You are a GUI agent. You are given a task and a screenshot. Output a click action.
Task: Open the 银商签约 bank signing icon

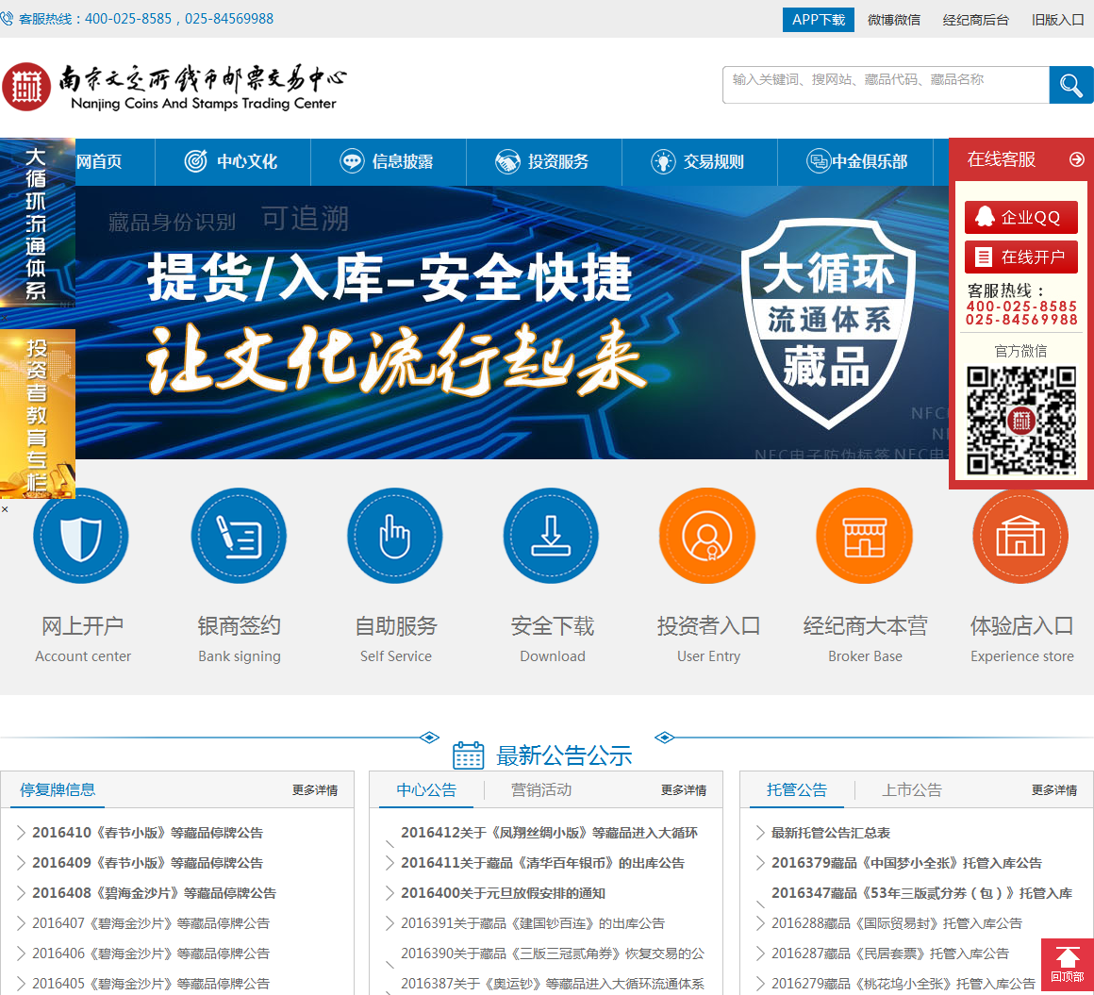coord(239,537)
